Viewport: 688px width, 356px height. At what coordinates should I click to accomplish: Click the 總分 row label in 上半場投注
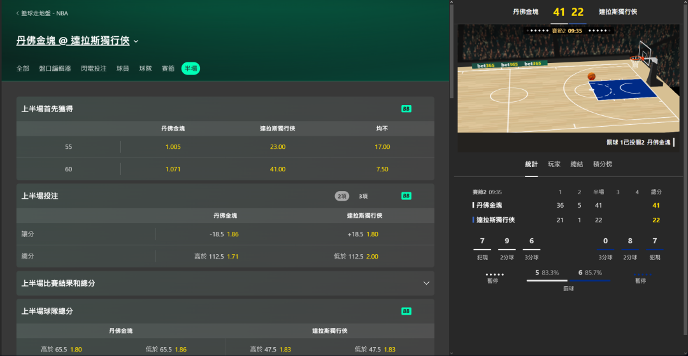tap(27, 257)
